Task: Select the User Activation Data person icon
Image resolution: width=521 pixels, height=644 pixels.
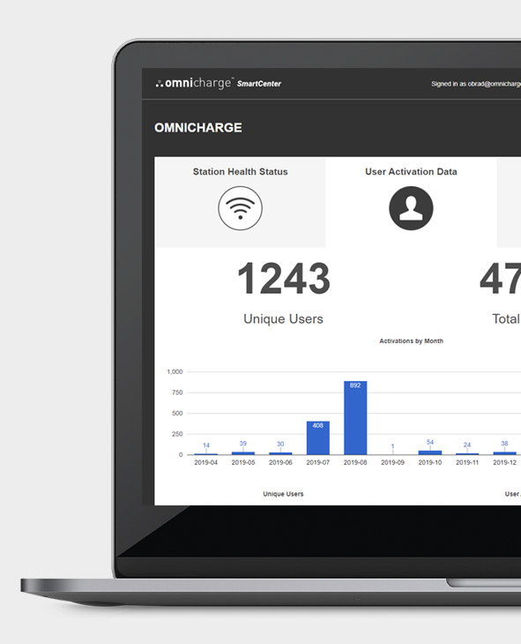Action: click(411, 208)
